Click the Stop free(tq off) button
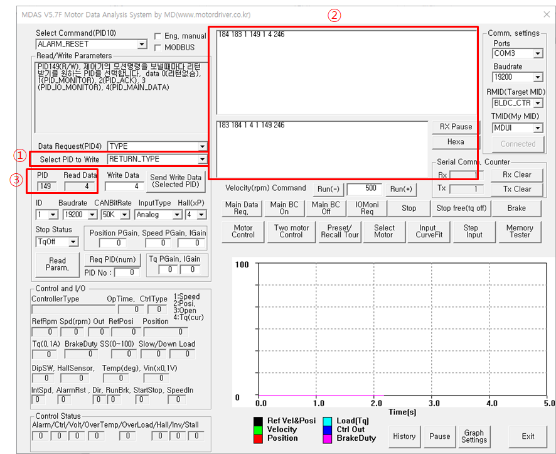Viewport: 556px width, 454px height. (461, 208)
